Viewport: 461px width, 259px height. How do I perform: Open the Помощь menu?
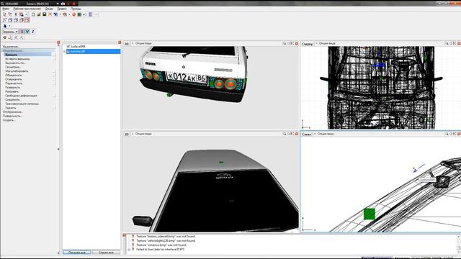76,9
